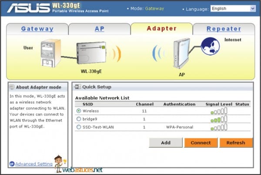This screenshot has height=175, width=261.
Task: Click the bridge9 row signal bars
Action: [219, 119]
